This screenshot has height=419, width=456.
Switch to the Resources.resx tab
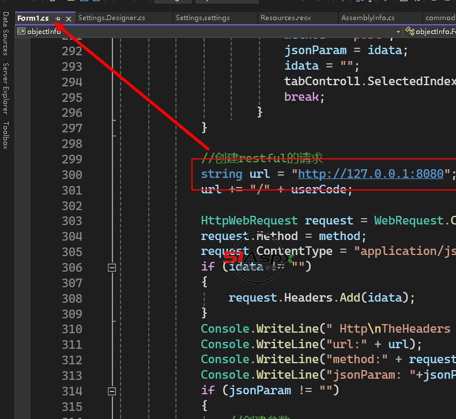pos(286,18)
